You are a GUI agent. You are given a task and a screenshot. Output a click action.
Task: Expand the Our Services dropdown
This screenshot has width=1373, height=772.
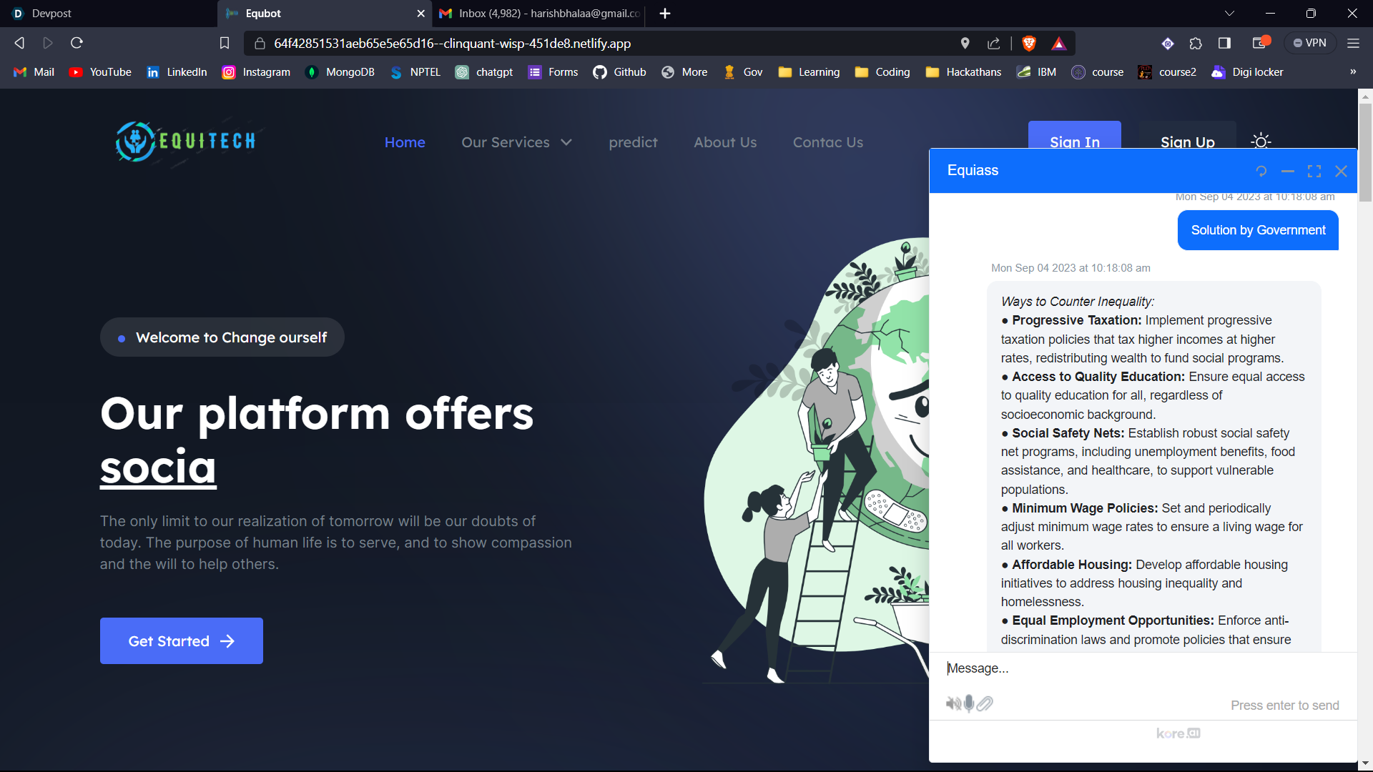pyautogui.click(x=516, y=142)
